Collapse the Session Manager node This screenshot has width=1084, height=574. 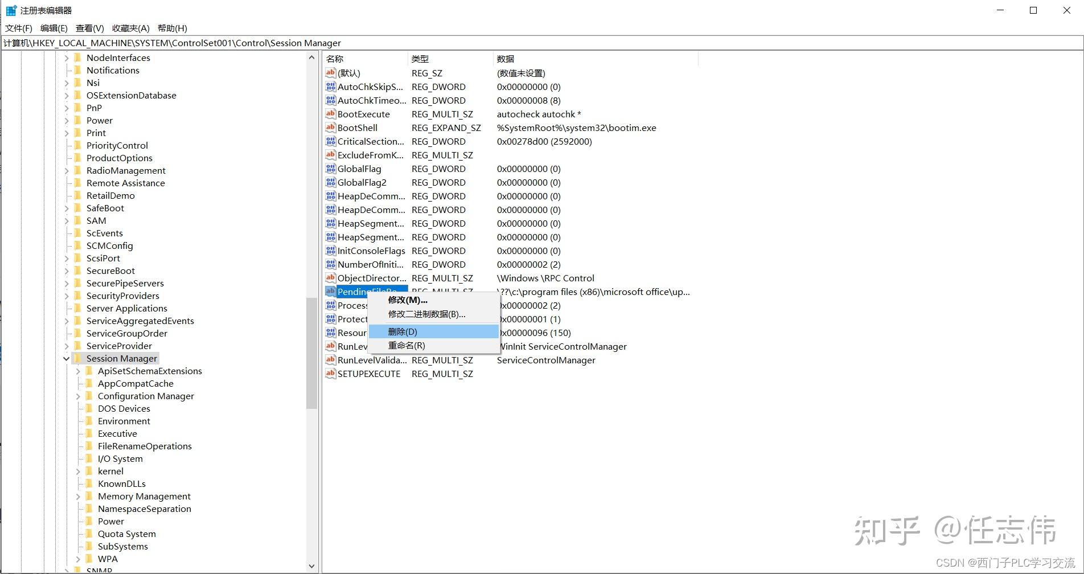pos(67,358)
